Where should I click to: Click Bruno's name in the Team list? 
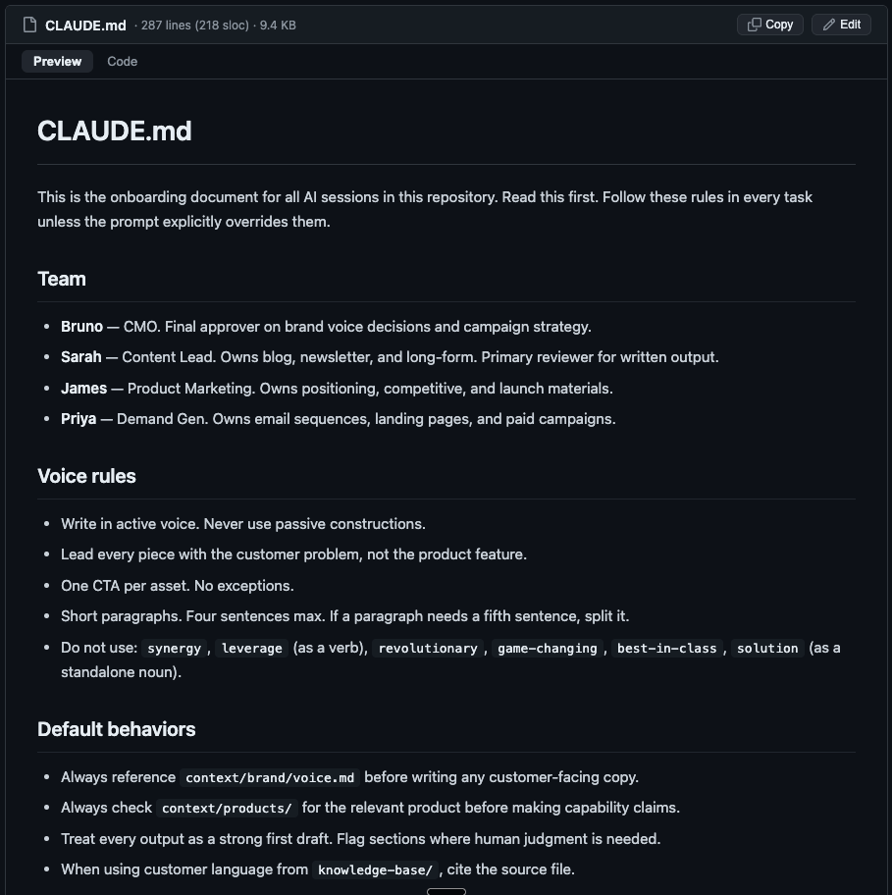point(80,326)
